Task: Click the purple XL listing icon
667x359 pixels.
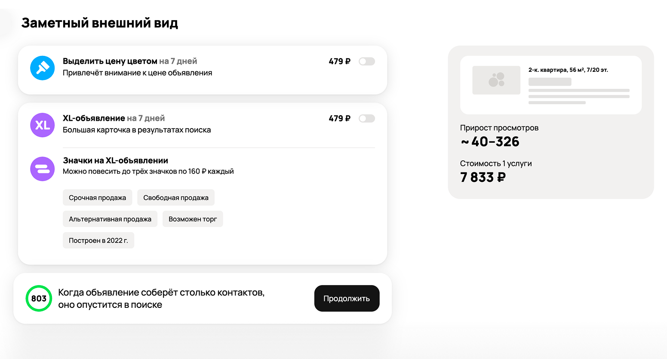Action: [x=42, y=125]
